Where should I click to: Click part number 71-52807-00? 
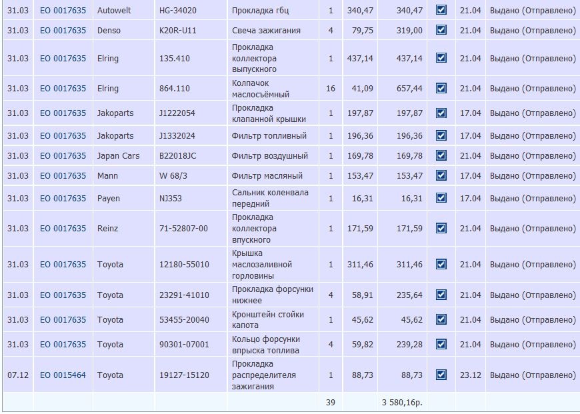pyautogui.click(x=184, y=228)
